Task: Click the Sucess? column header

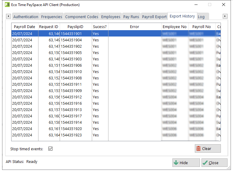Action: click(x=100, y=27)
